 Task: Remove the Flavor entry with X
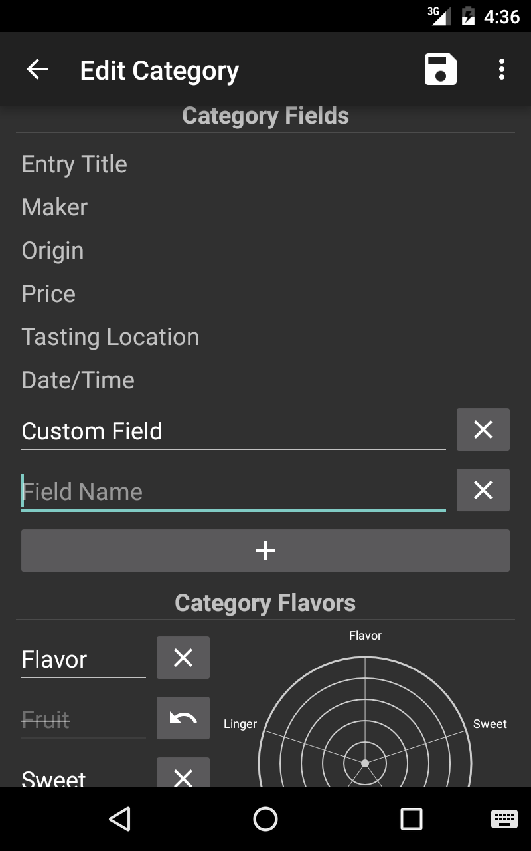click(x=183, y=658)
